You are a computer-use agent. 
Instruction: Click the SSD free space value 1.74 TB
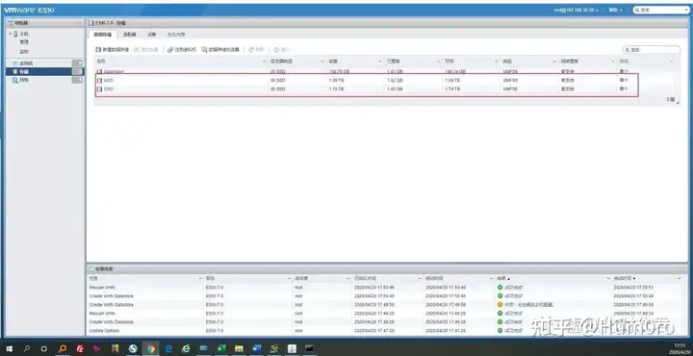(x=452, y=89)
